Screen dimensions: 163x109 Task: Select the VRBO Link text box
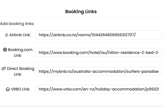coord(99,89)
